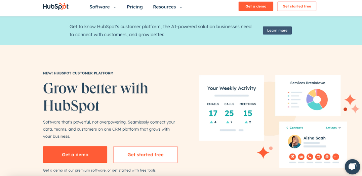Click Aisha Saah's profile photo

[294, 141]
